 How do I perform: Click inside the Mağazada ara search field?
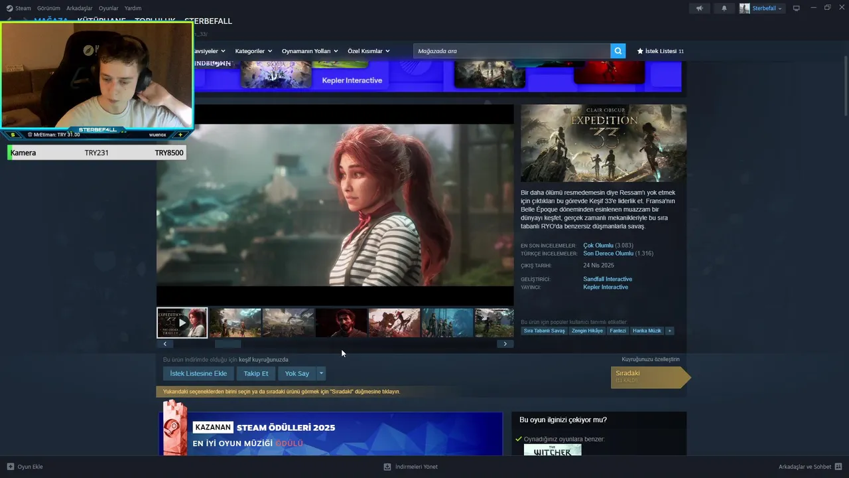click(x=511, y=51)
